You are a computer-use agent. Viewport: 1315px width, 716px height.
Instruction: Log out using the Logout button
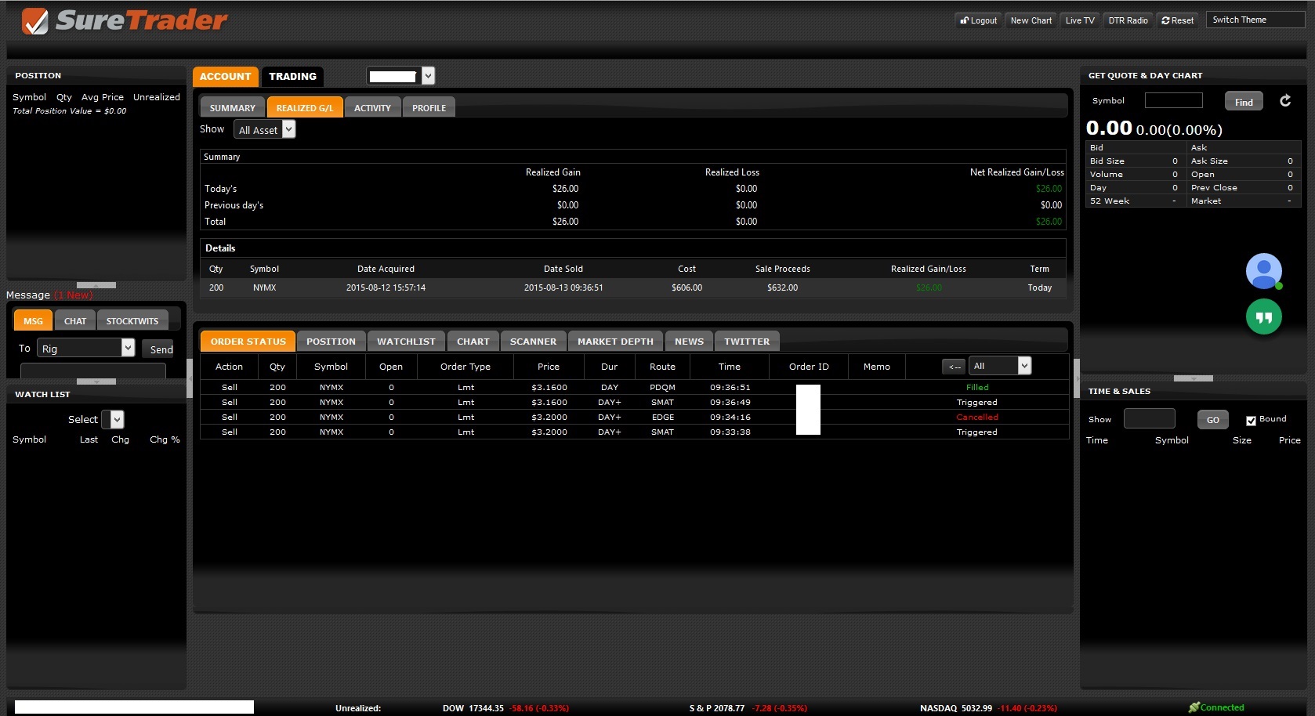[x=979, y=20]
